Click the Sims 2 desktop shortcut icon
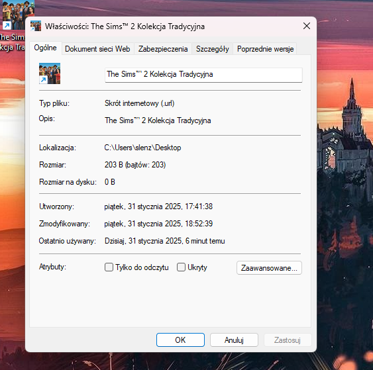This screenshot has width=373, height=370. coord(18,15)
